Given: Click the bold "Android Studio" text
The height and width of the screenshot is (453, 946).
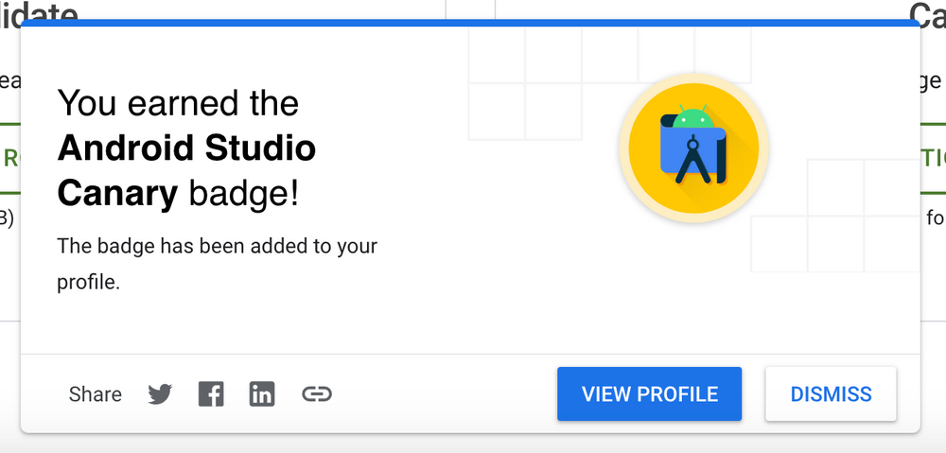Looking at the screenshot, I should [x=186, y=148].
